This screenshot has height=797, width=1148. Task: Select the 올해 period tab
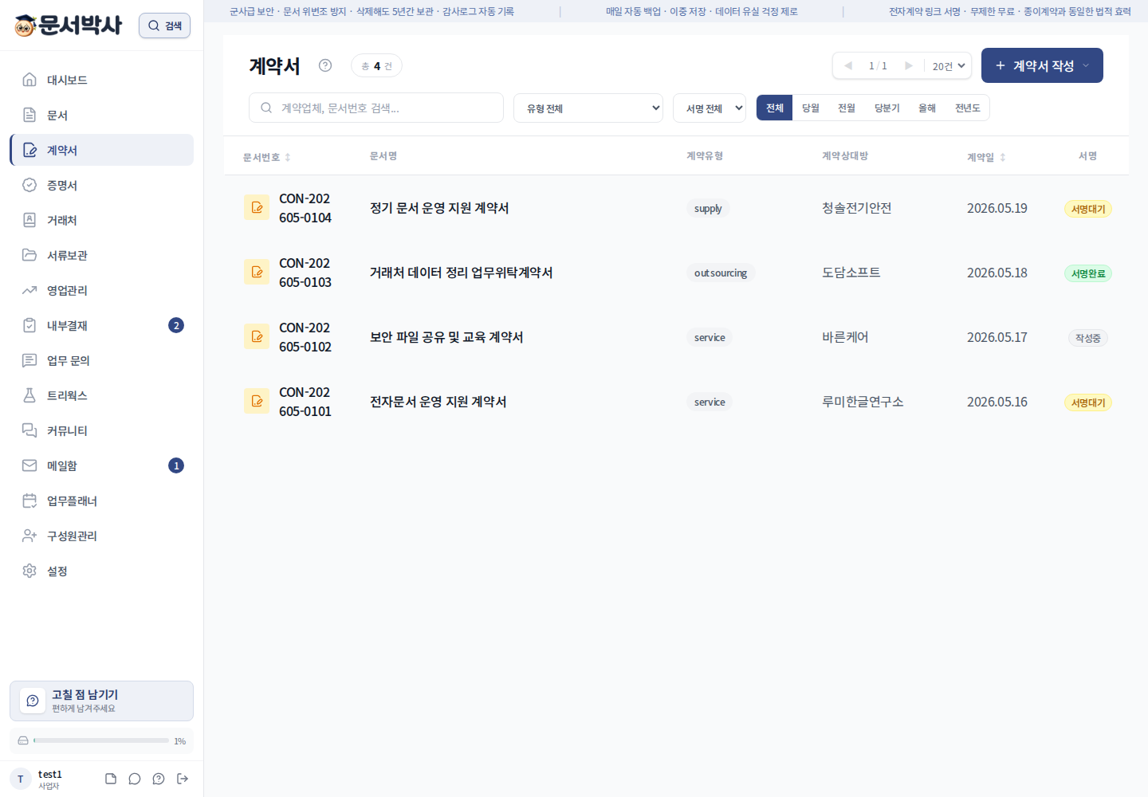927,108
